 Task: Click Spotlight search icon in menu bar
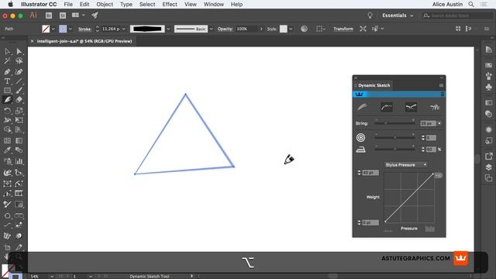click(471, 5)
